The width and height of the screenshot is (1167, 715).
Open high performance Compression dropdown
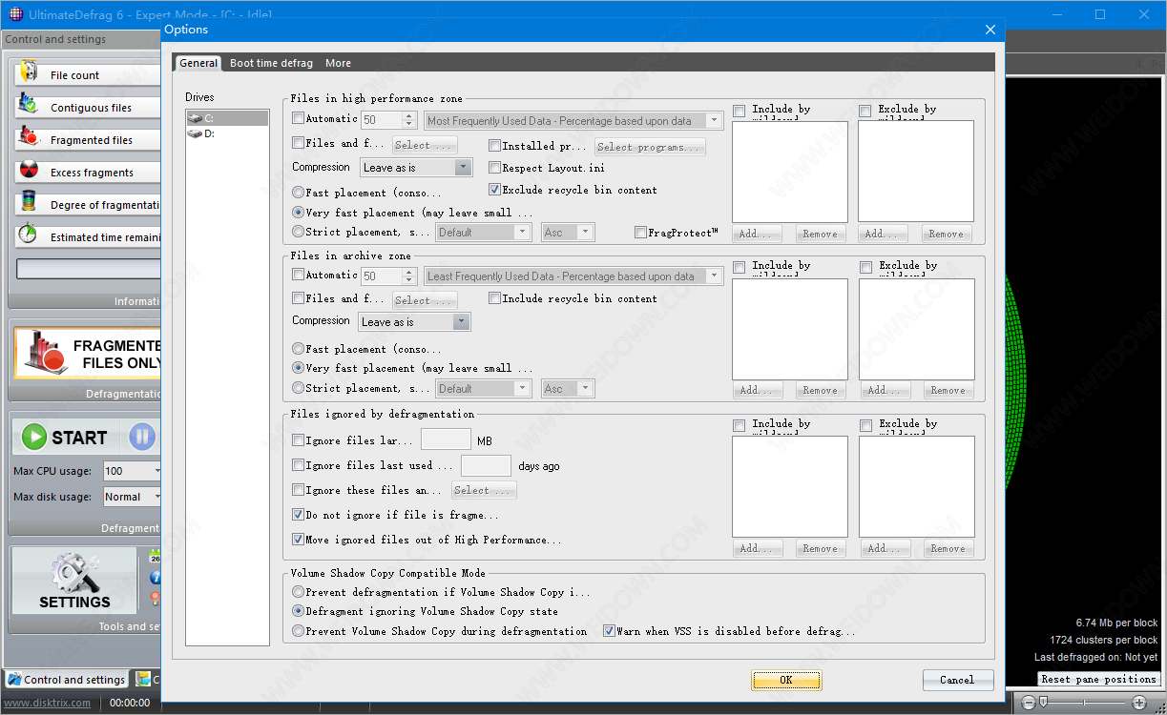pos(417,168)
